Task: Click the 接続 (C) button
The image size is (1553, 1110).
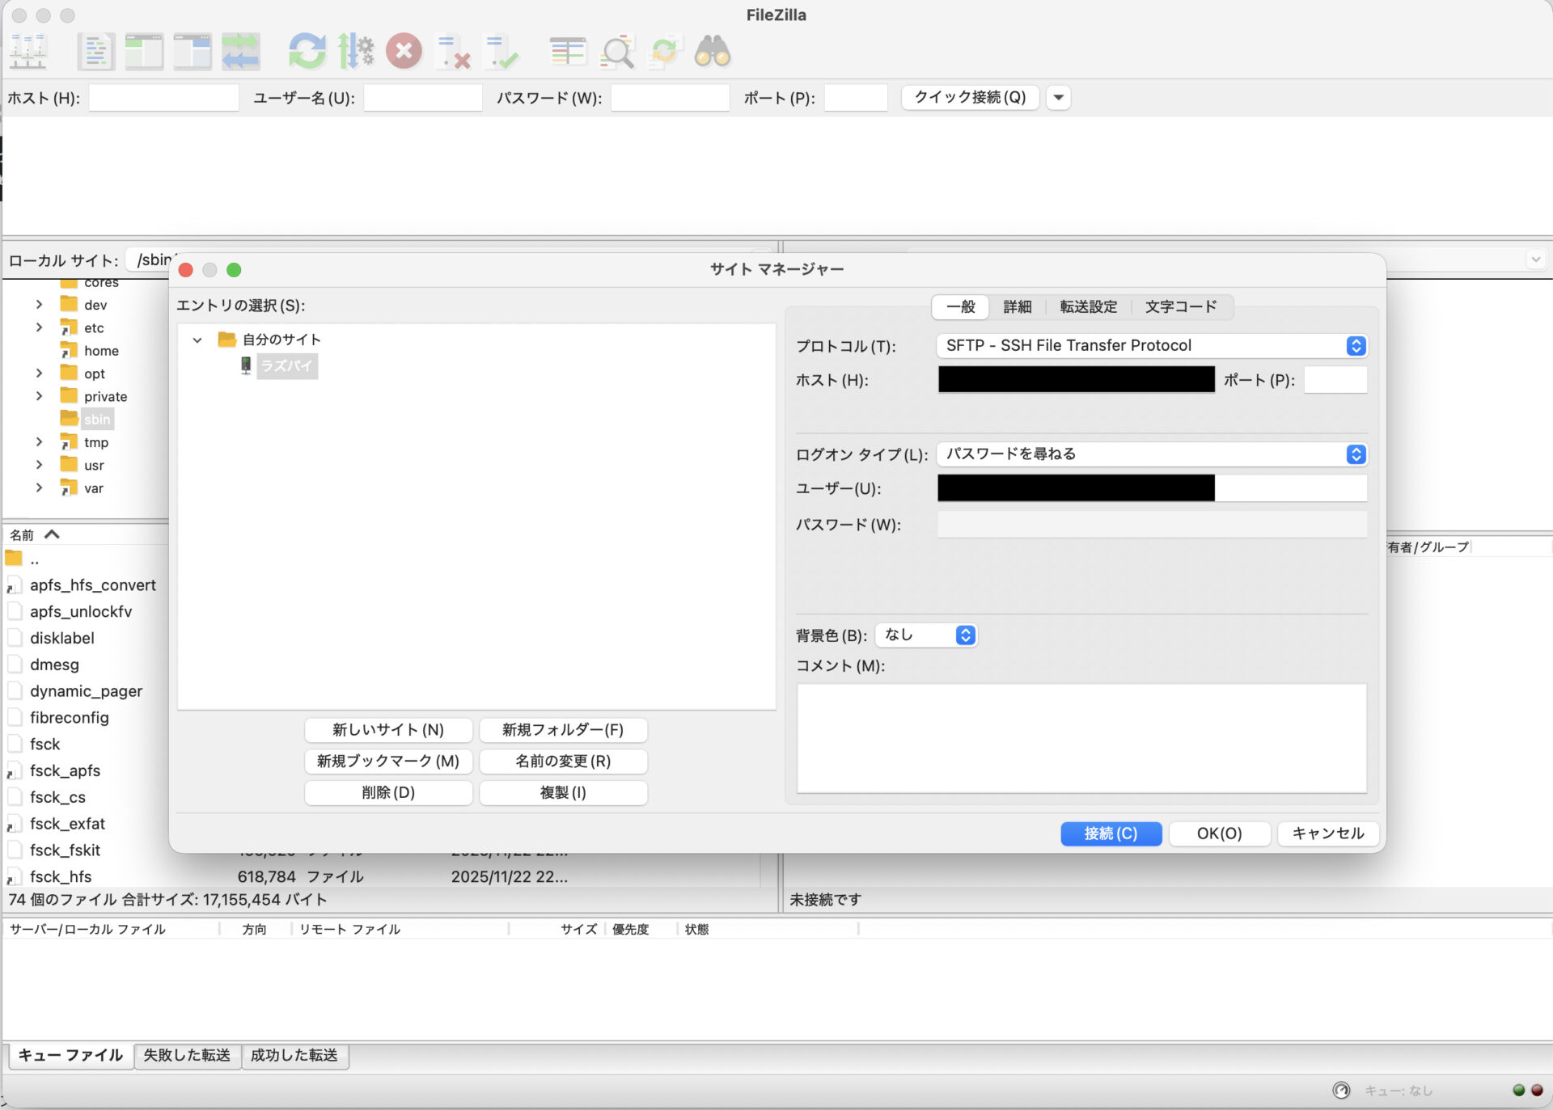Action: [x=1111, y=834]
